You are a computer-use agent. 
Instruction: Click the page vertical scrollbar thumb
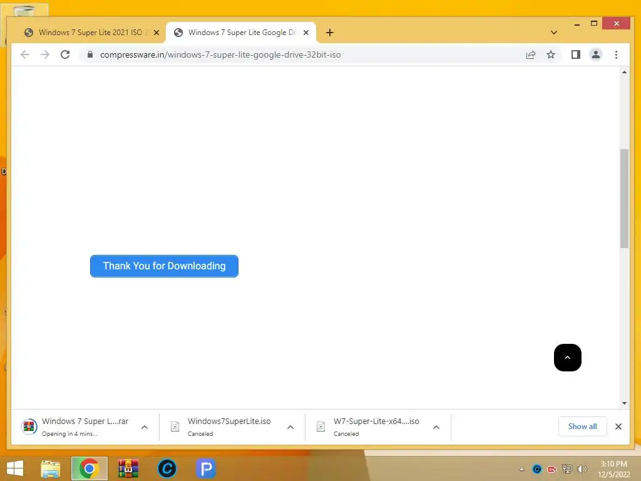[x=624, y=199]
